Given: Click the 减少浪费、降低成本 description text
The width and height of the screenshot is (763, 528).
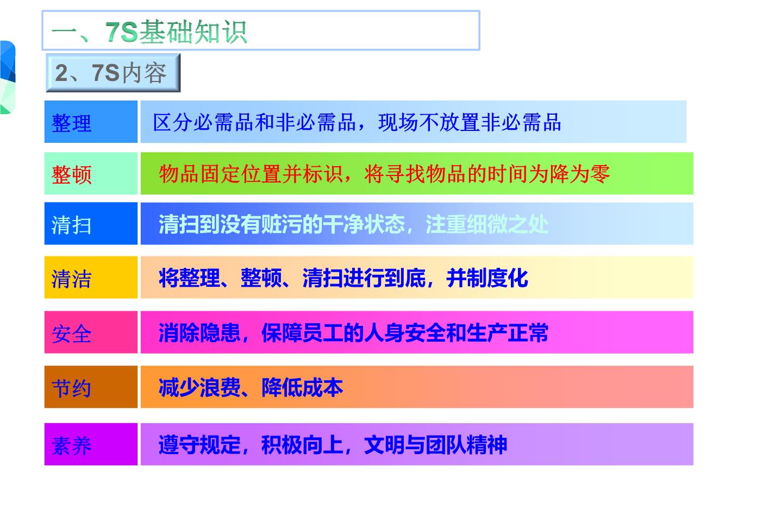Looking at the screenshot, I should 251,387.
